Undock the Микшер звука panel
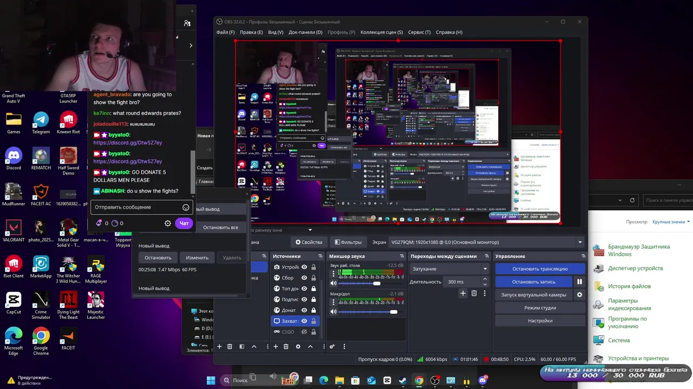The height and width of the screenshot is (389, 693). [402, 256]
